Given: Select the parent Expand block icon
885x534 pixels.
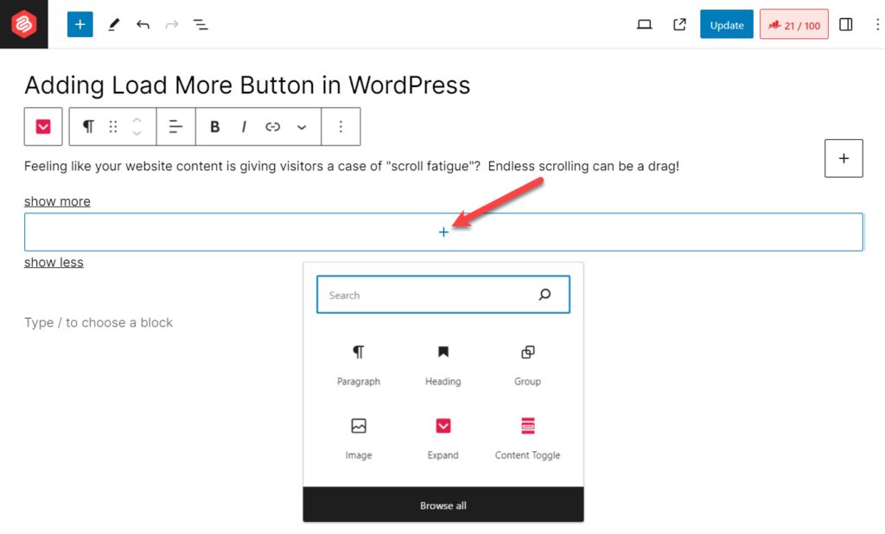Looking at the screenshot, I should [42, 126].
